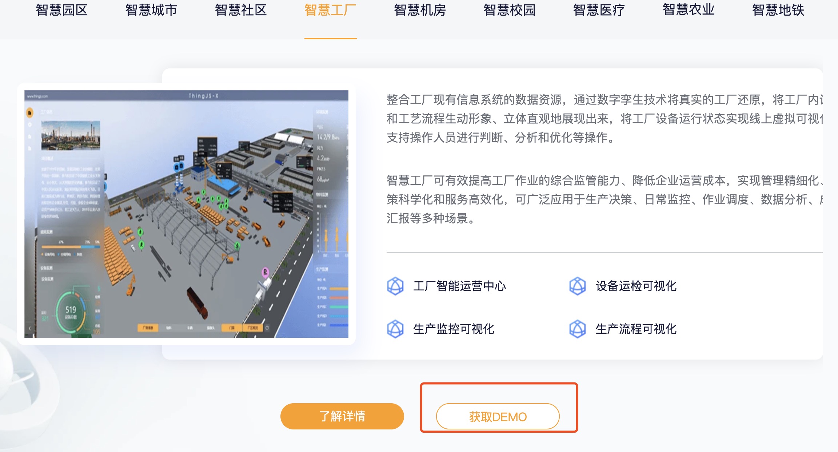Switch to the 智慧园区 tab
838x452 pixels.
click(62, 10)
